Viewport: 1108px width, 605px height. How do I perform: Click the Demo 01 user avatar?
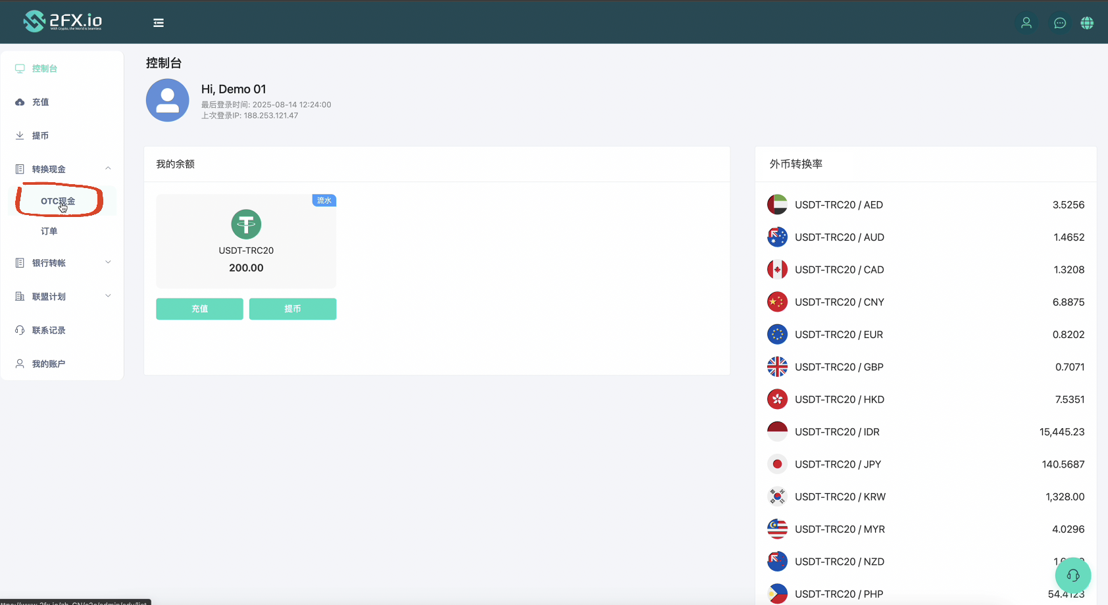pyautogui.click(x=167, y=100)
